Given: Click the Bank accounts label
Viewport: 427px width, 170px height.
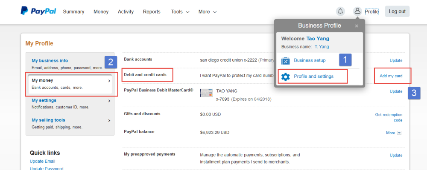Looking at the screenshot, I should tap(138, 59).
